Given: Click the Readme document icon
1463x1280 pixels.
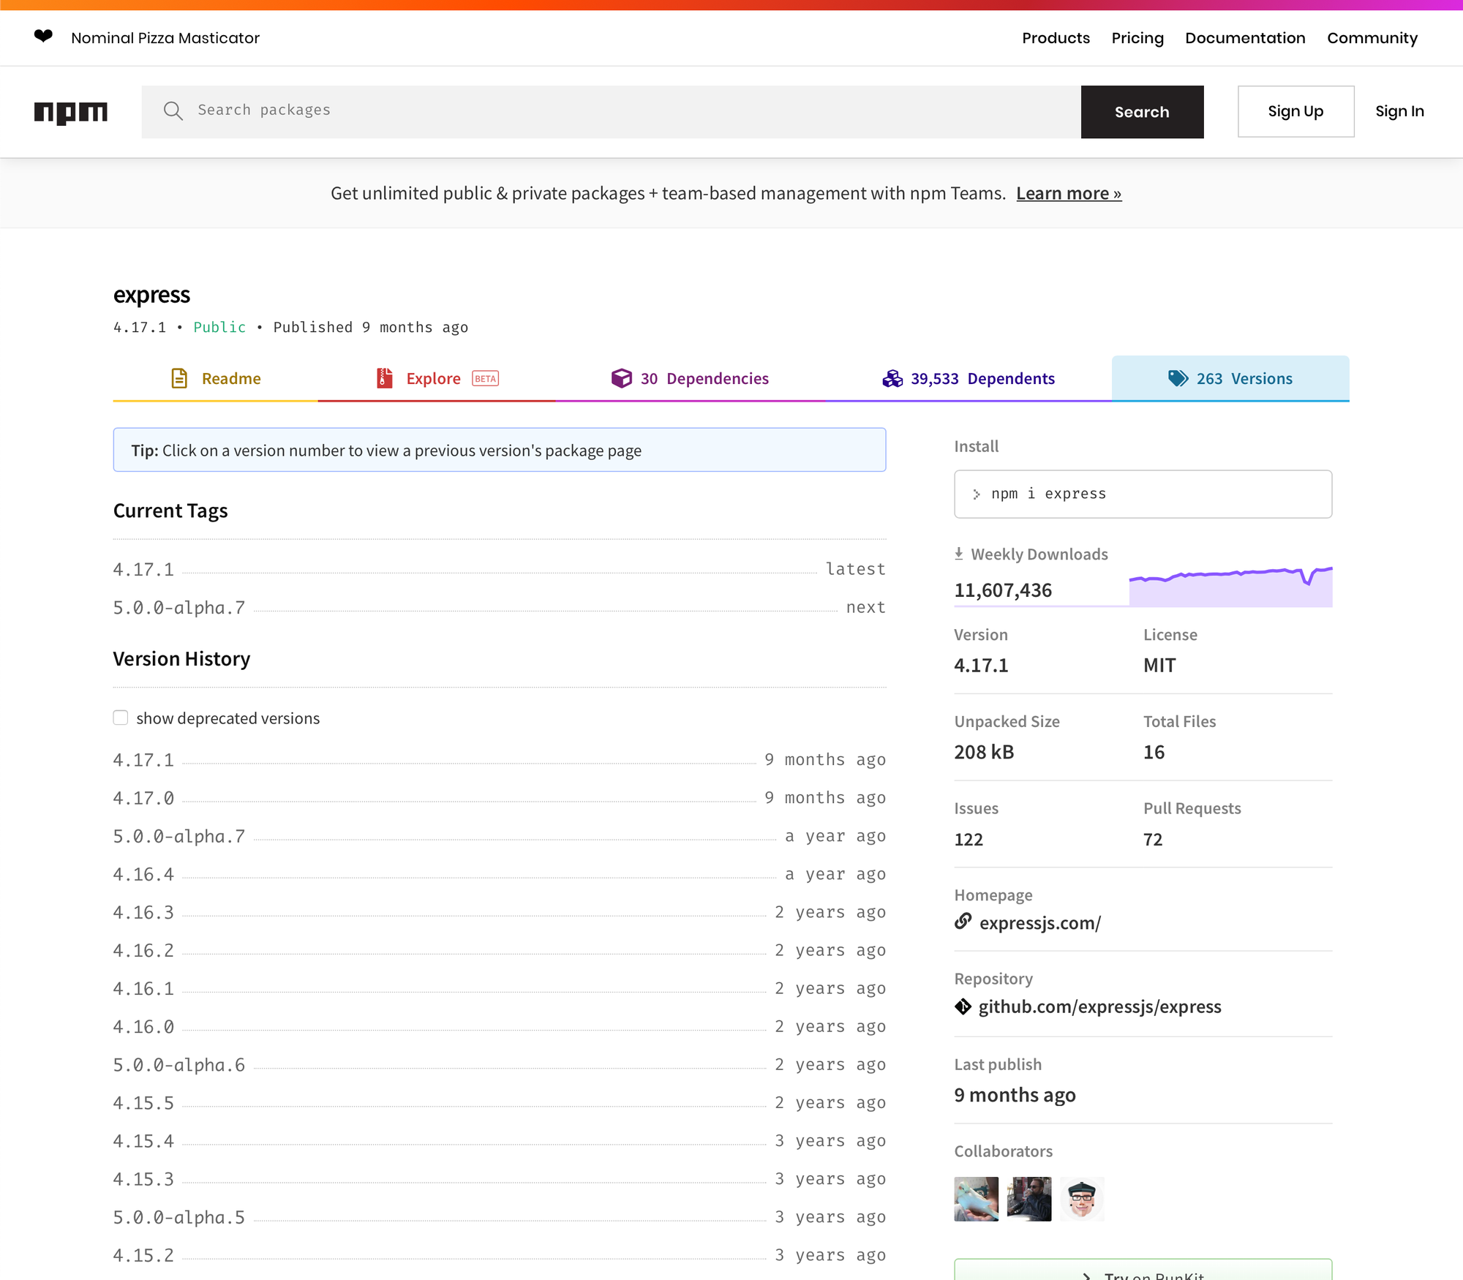Looking at the screenshot, I should click(x=179, y=378).
